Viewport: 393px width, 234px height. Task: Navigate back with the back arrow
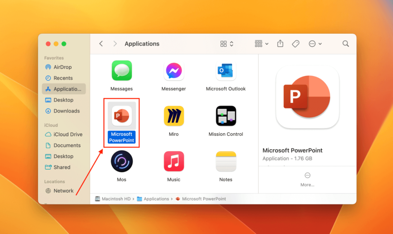click(101, 44)
